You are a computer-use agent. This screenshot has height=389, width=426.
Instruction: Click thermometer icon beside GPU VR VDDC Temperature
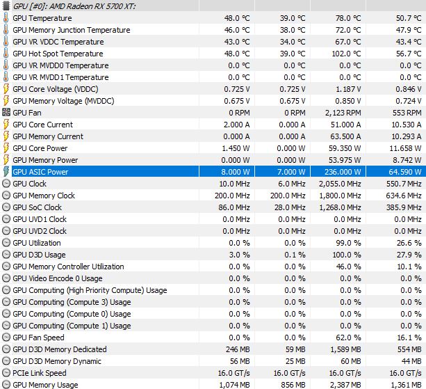tap(6, 42)
